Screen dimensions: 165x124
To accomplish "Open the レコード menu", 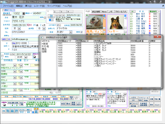I will coord(39,6).
